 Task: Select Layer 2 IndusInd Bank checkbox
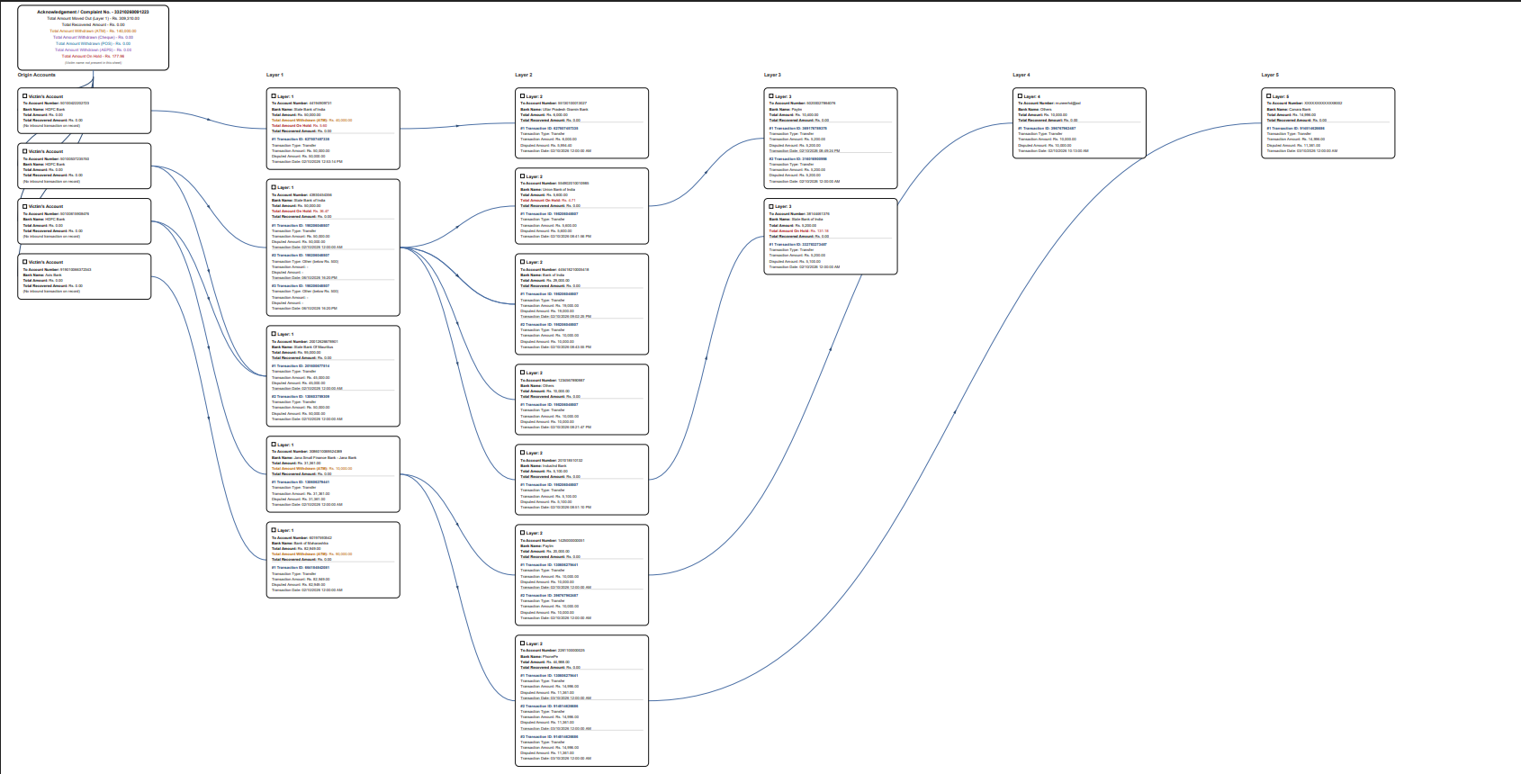[x=523, y=452]
